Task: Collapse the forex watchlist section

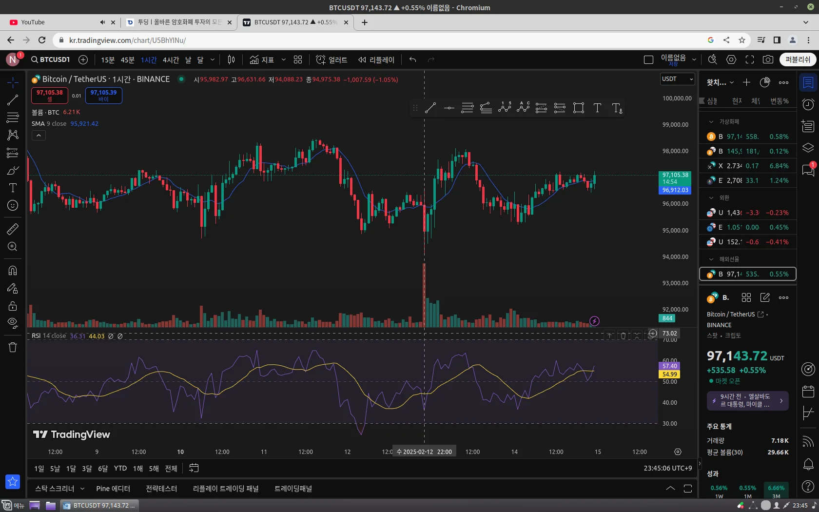Action: click(711, 198)
